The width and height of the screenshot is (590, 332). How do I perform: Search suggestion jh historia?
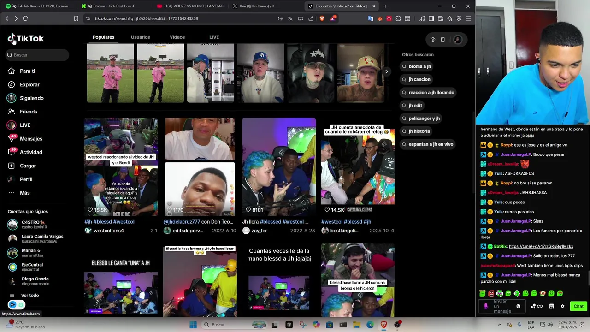[x=416, y=131]
